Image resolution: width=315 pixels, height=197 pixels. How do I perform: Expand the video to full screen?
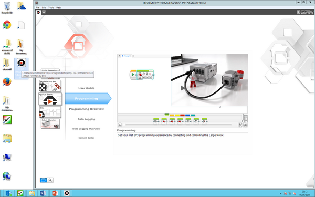240,125
